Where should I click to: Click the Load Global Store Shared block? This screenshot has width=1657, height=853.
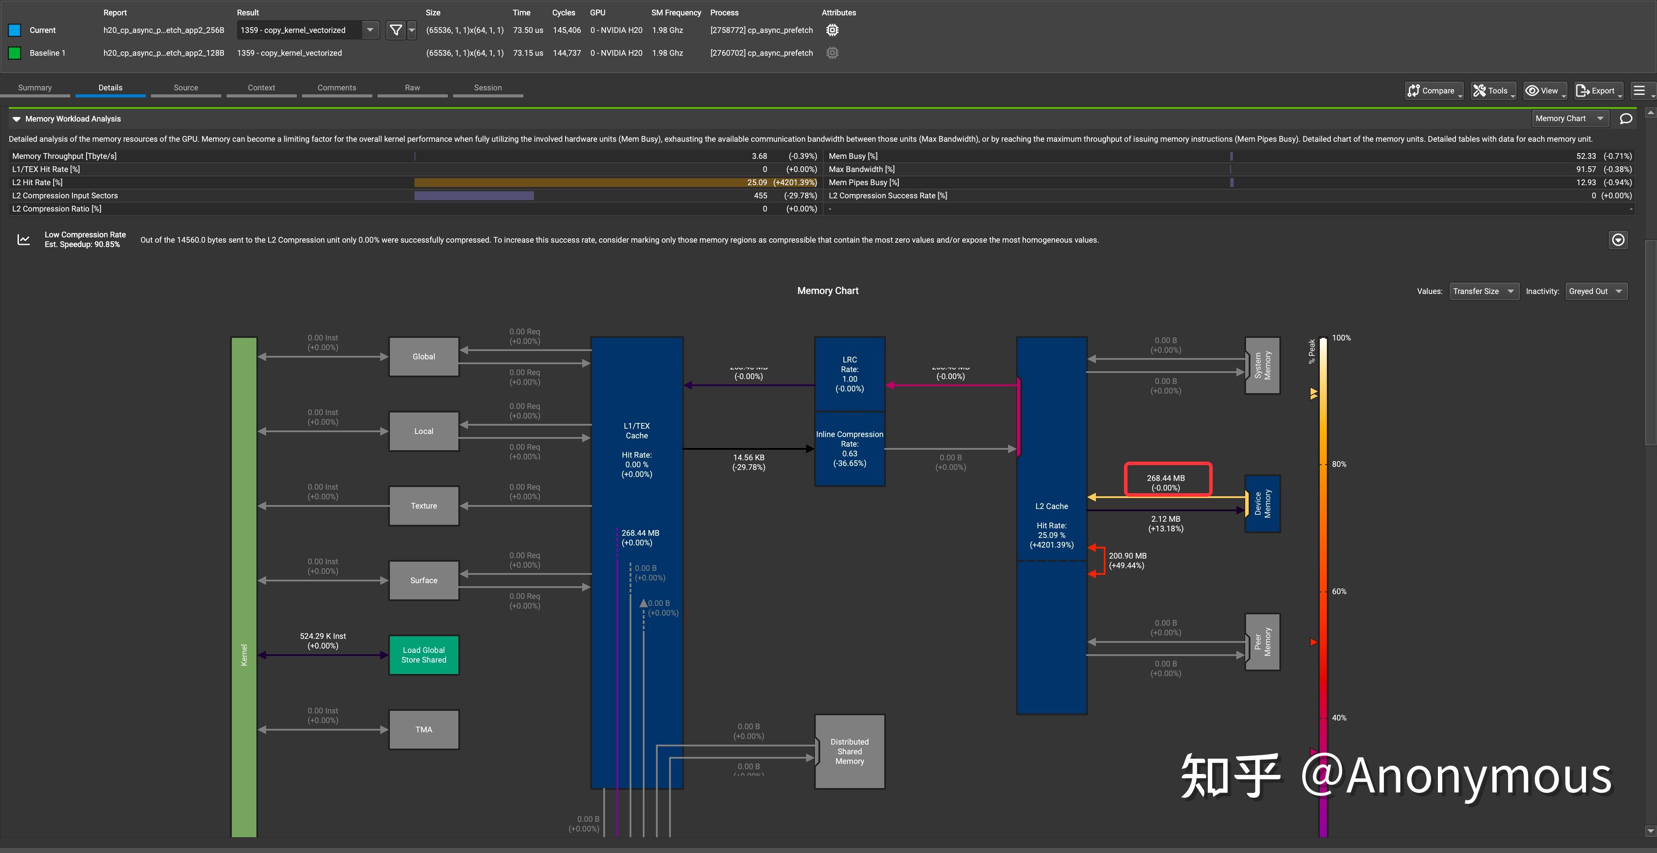[423, 655]
